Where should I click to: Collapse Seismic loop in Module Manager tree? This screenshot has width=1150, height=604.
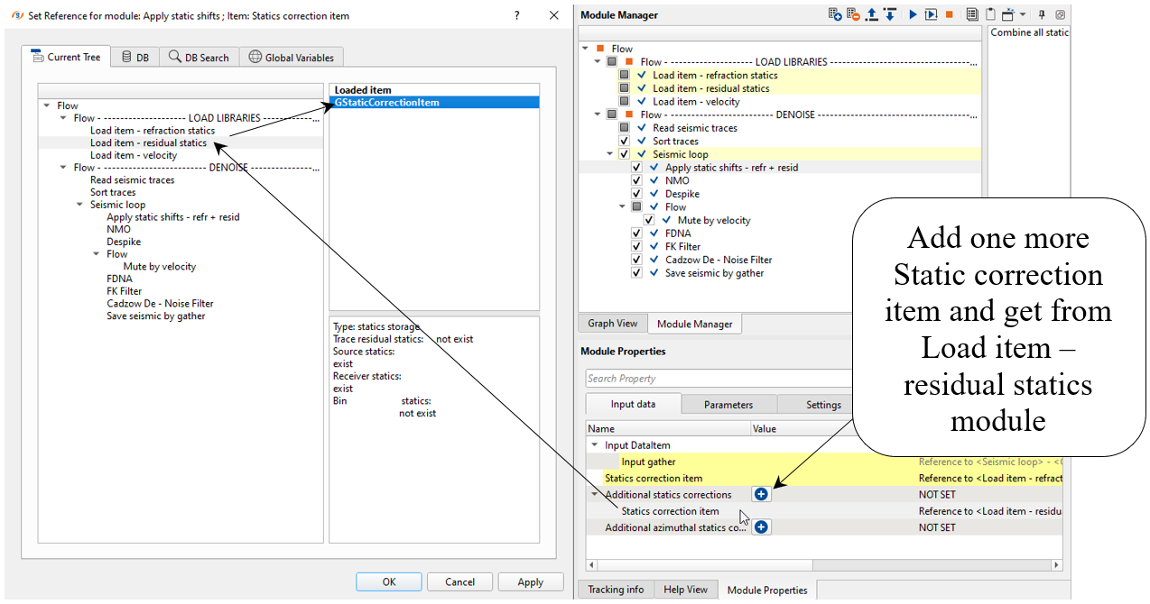[610, 154]
